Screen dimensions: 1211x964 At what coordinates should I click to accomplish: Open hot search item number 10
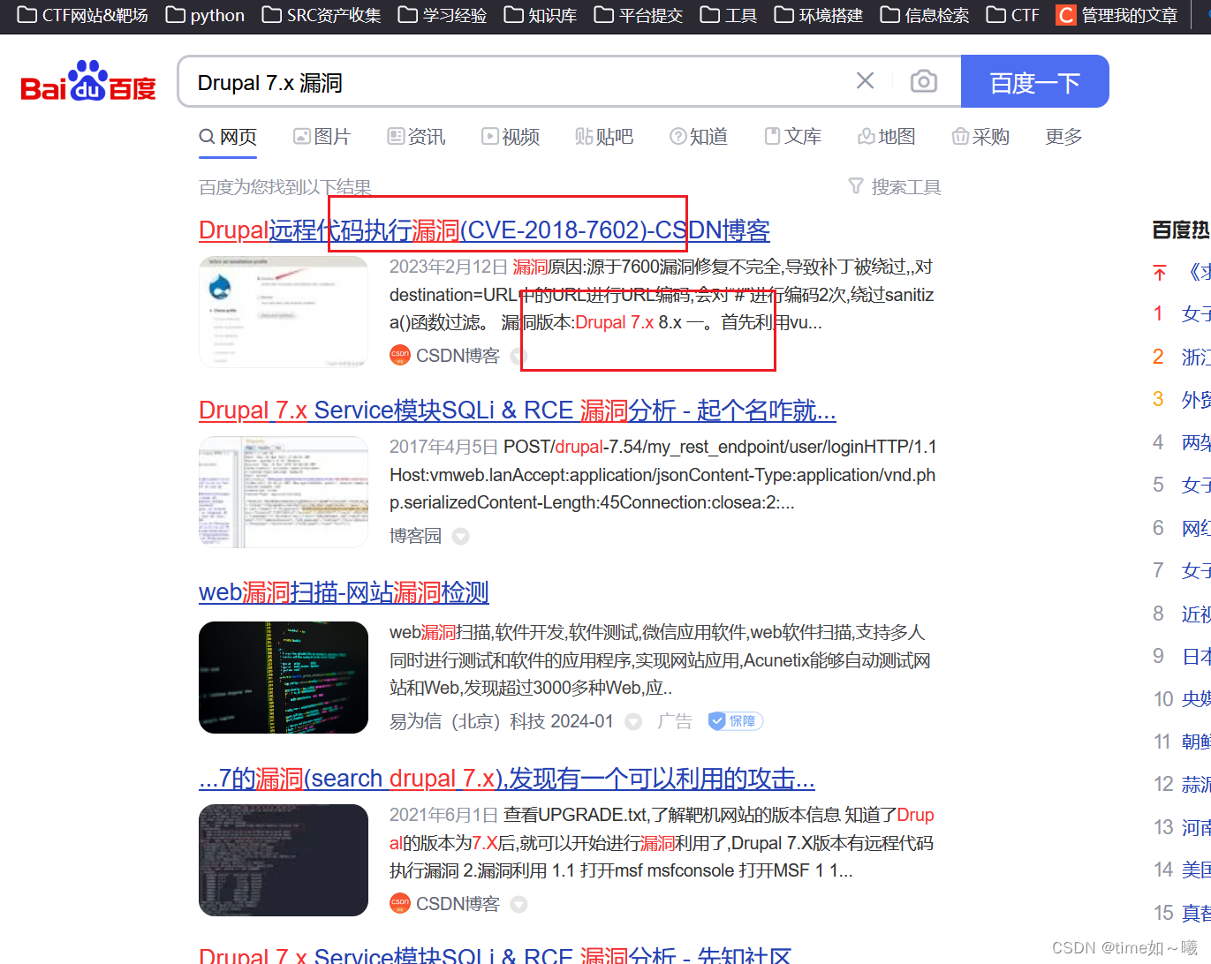click(1181, 699)
